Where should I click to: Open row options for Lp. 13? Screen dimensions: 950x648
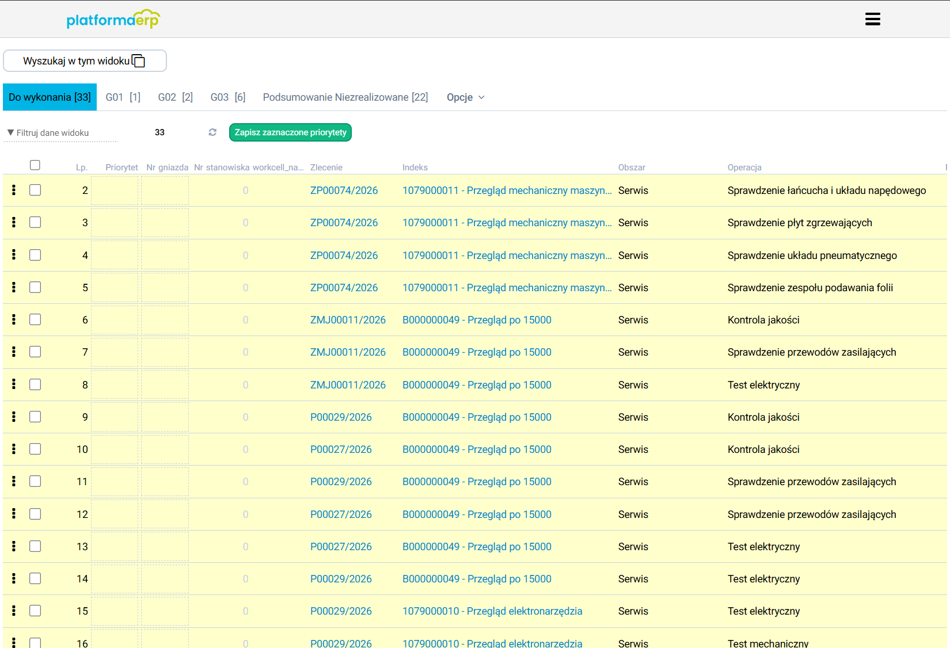click(14, 546)
